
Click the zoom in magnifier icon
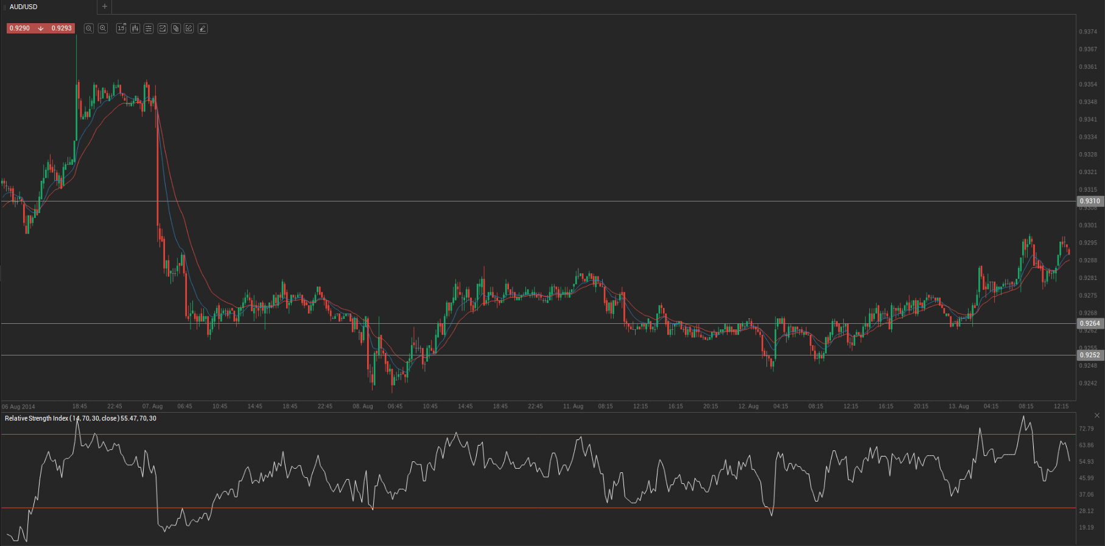[103, 29]
